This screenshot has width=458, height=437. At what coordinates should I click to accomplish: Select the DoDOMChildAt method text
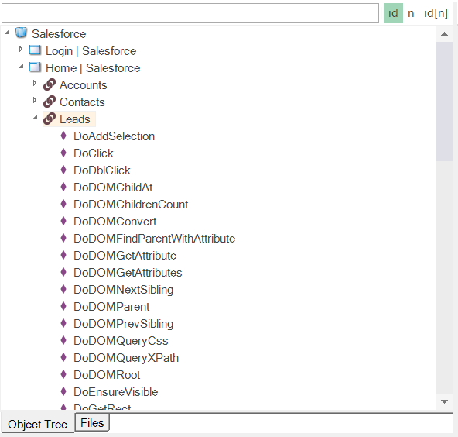(x=113, y=188)
